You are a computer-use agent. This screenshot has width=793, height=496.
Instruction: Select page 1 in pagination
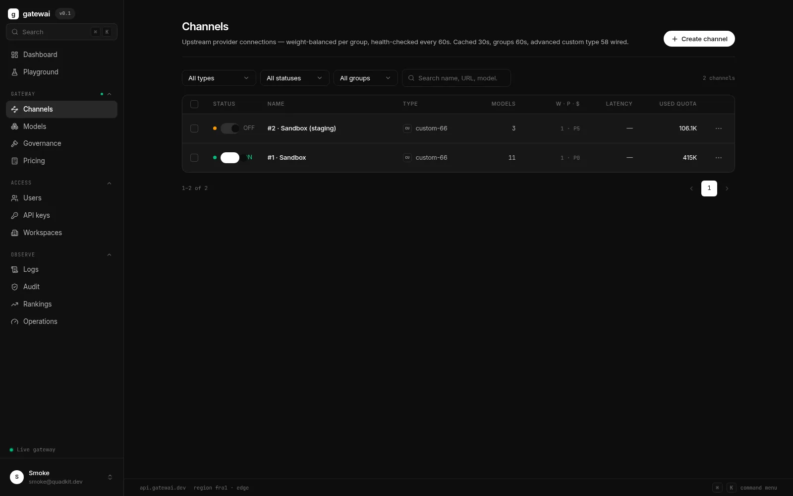(709, 188)
